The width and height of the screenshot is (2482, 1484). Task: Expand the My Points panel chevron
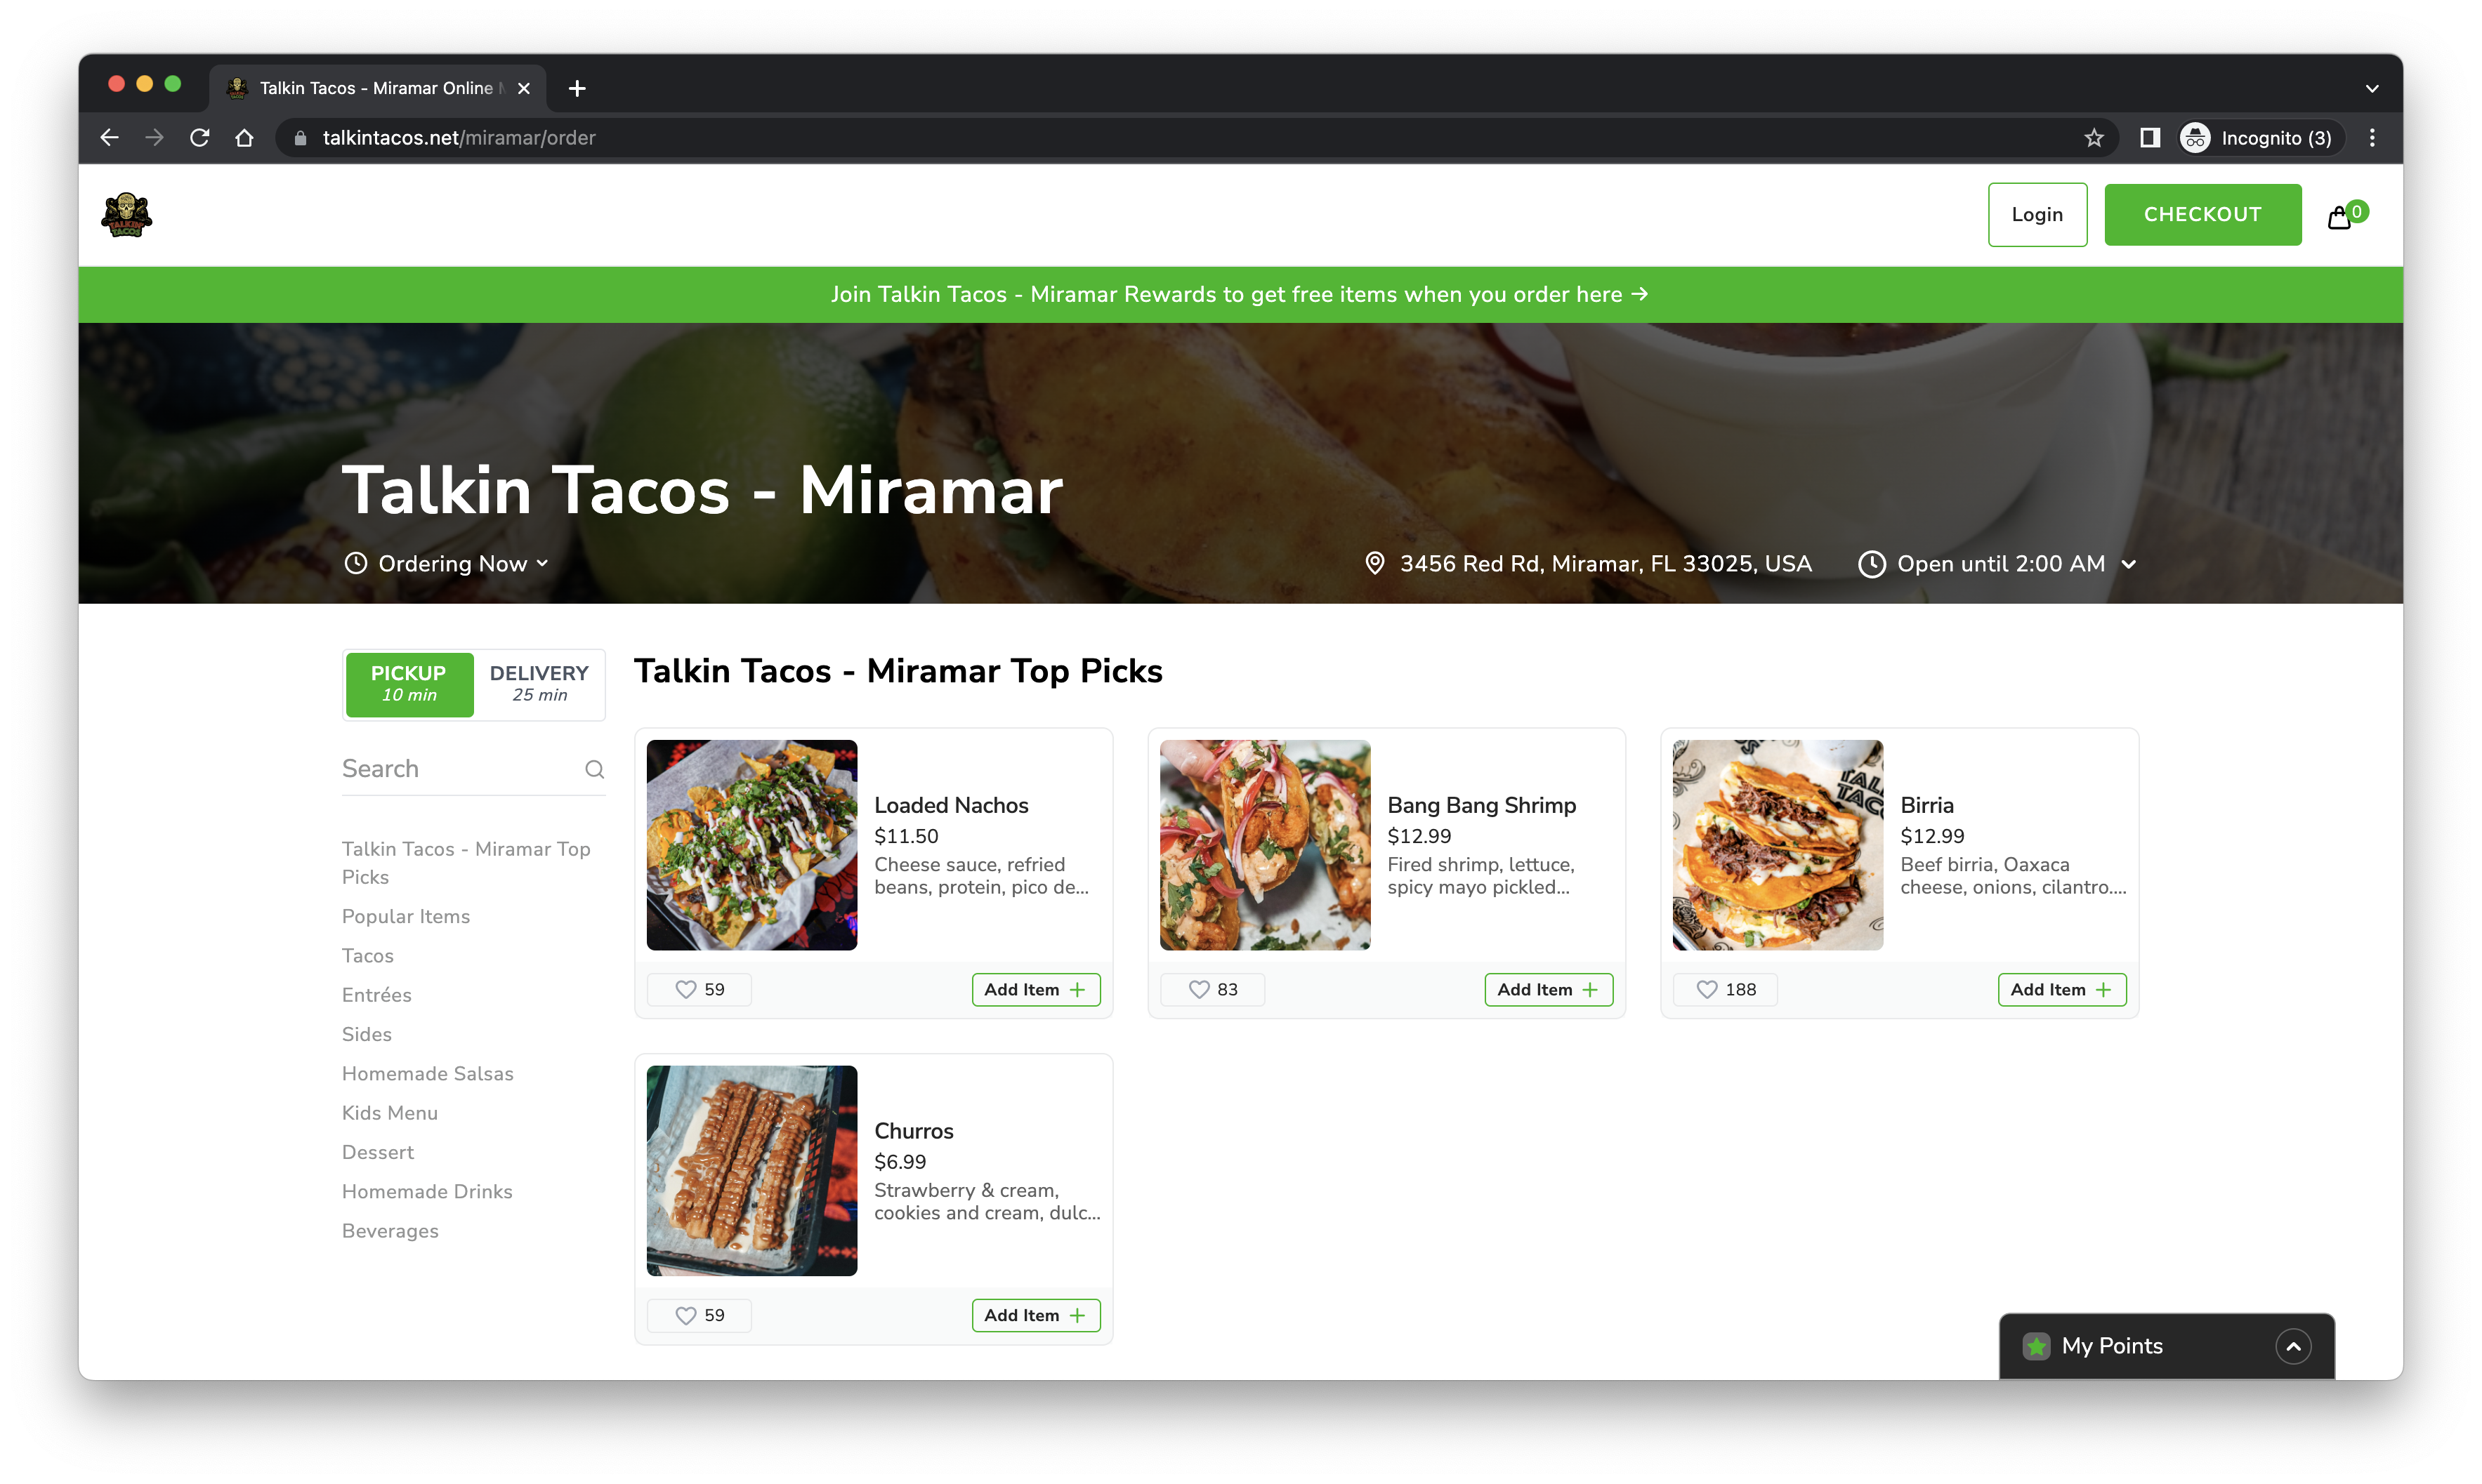tap(2293, 1346)
